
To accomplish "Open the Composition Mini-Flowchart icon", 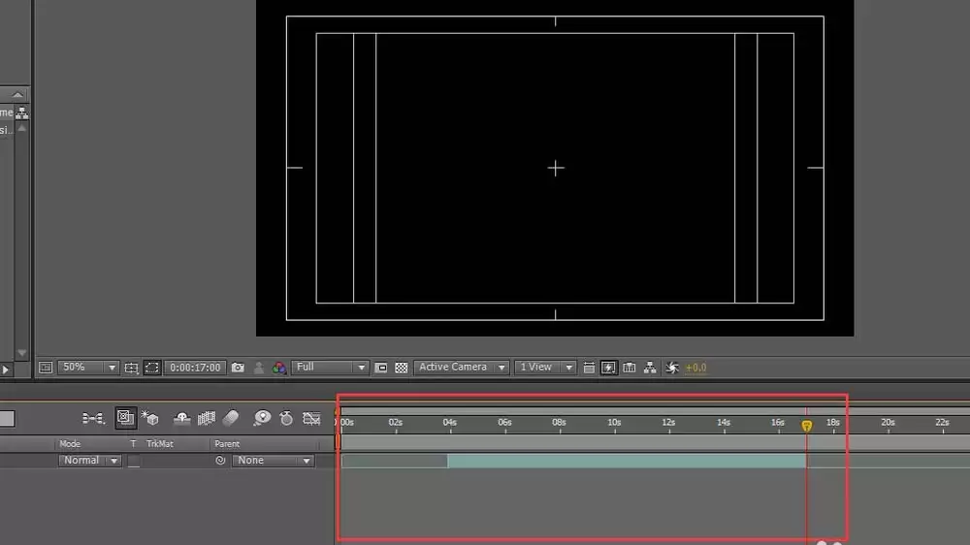I will coord(93,419).
